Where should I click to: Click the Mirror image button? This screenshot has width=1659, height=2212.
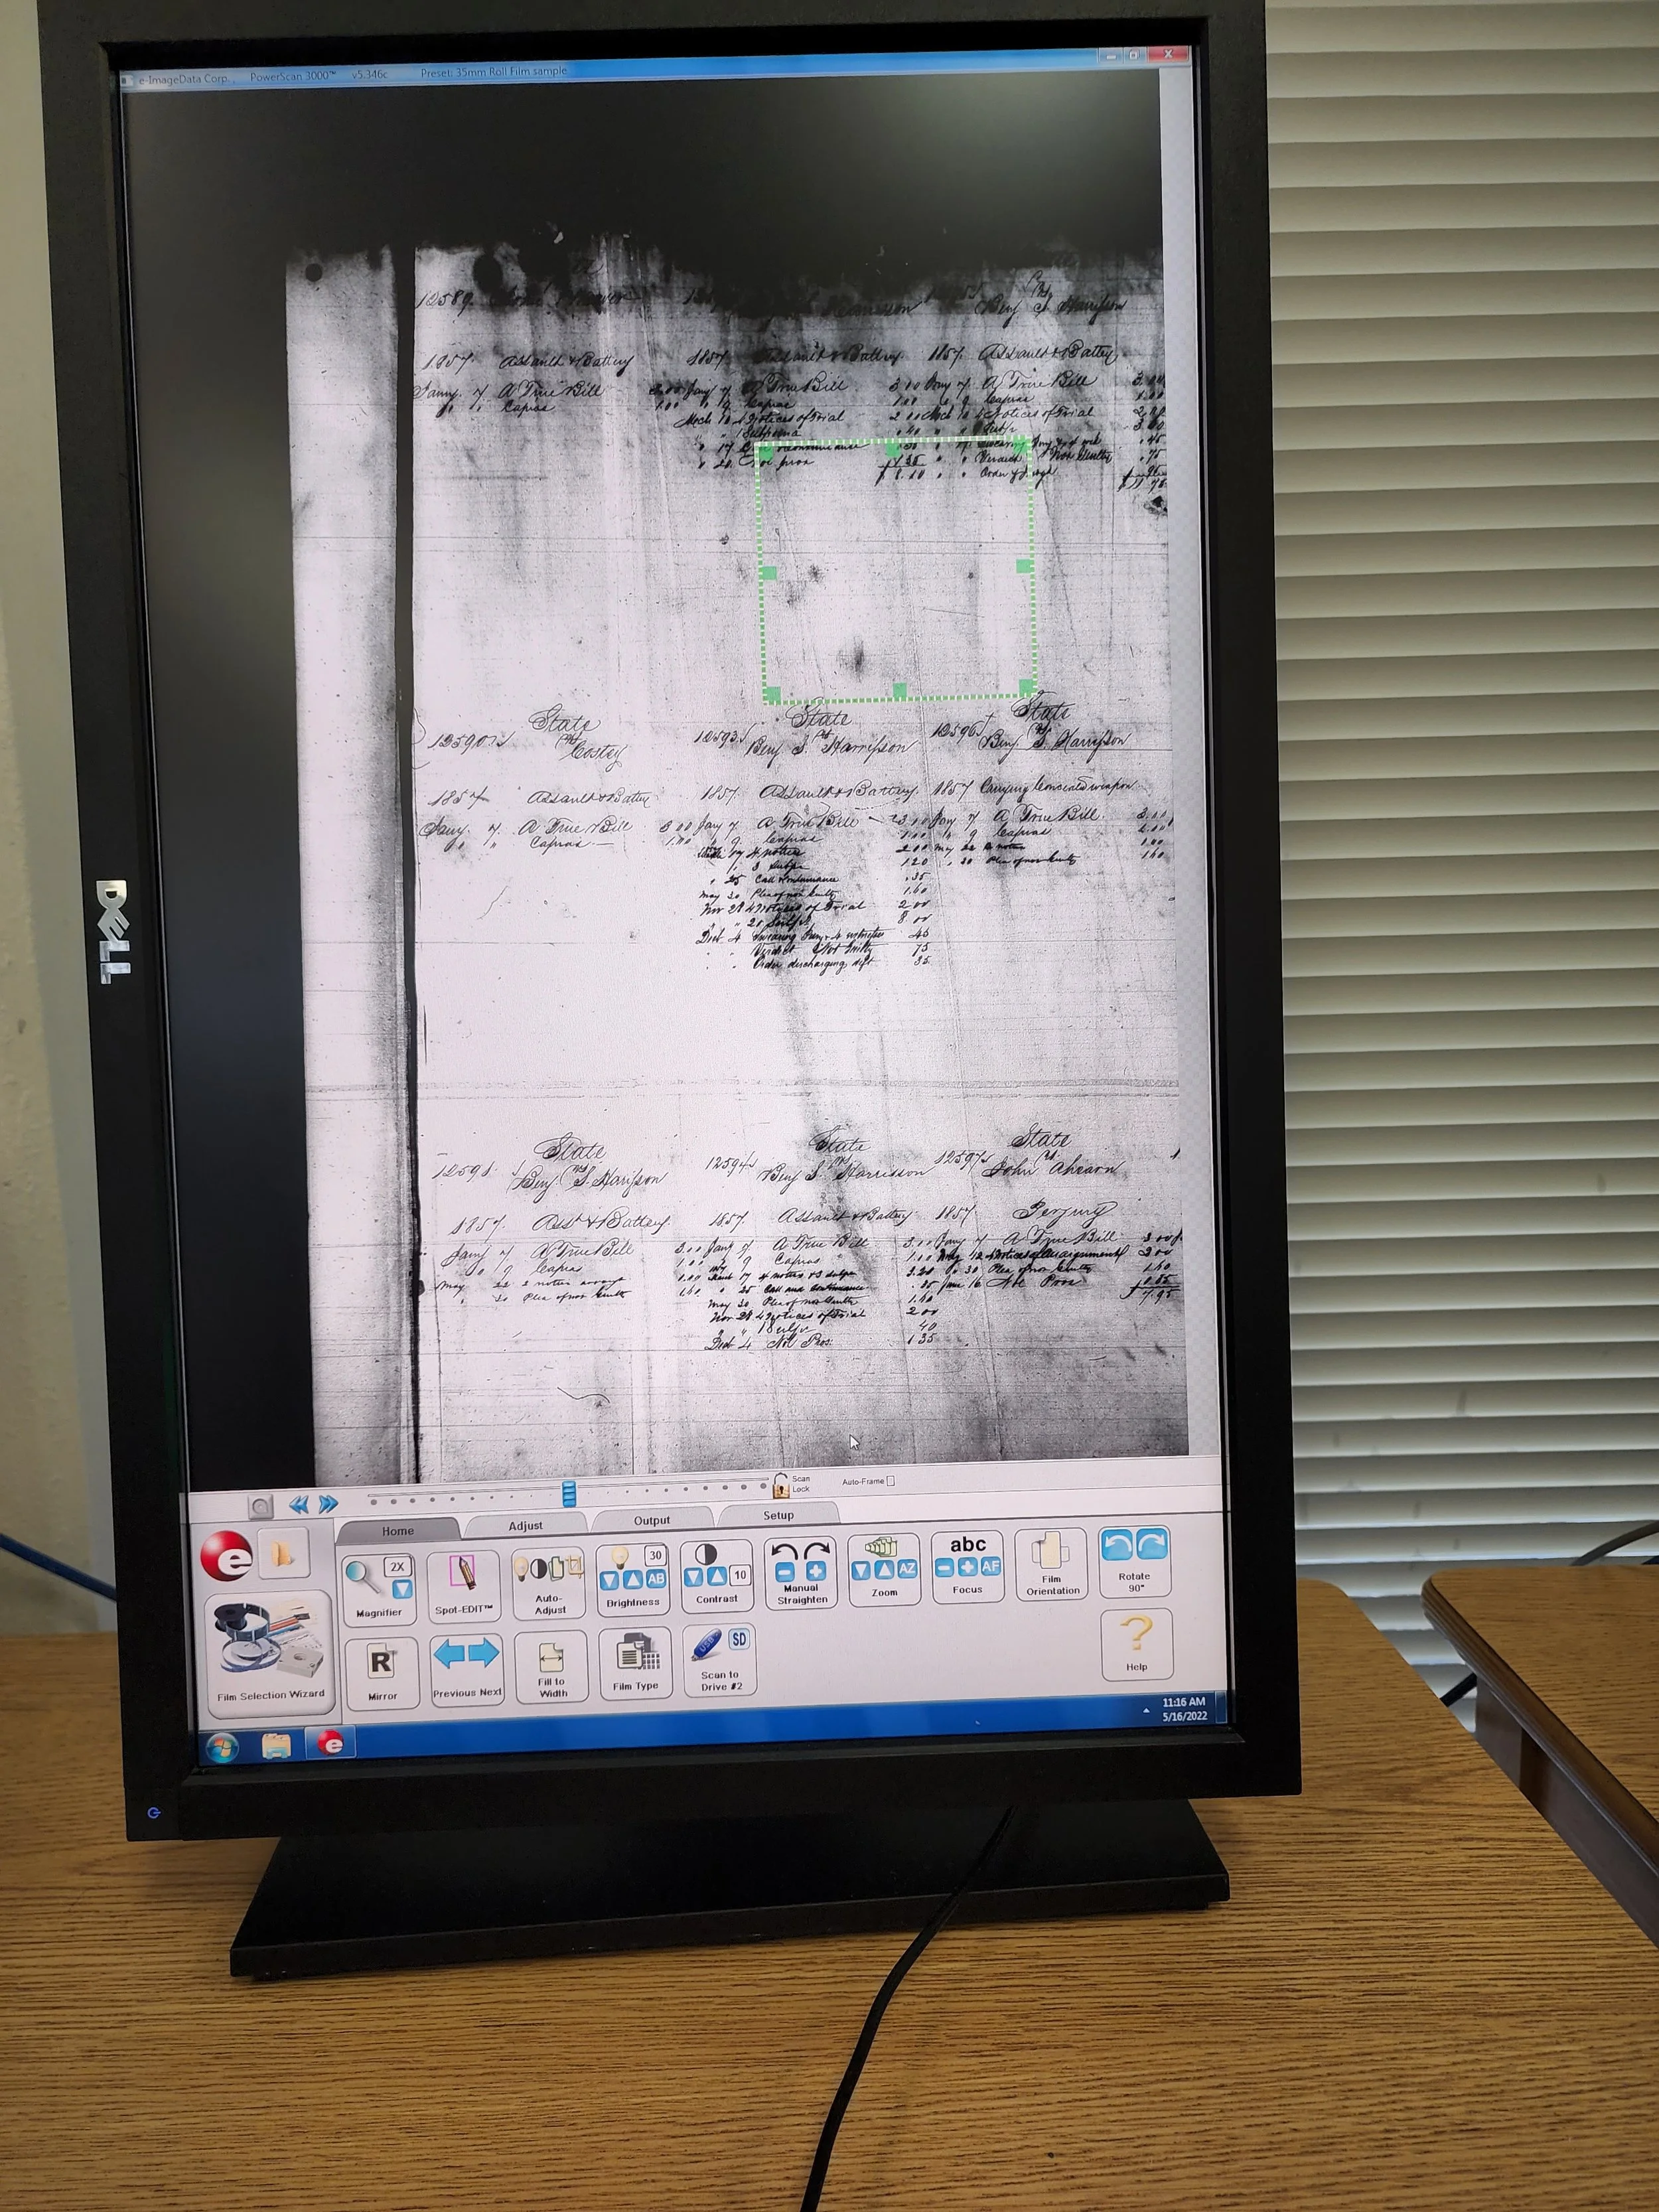382,1671
